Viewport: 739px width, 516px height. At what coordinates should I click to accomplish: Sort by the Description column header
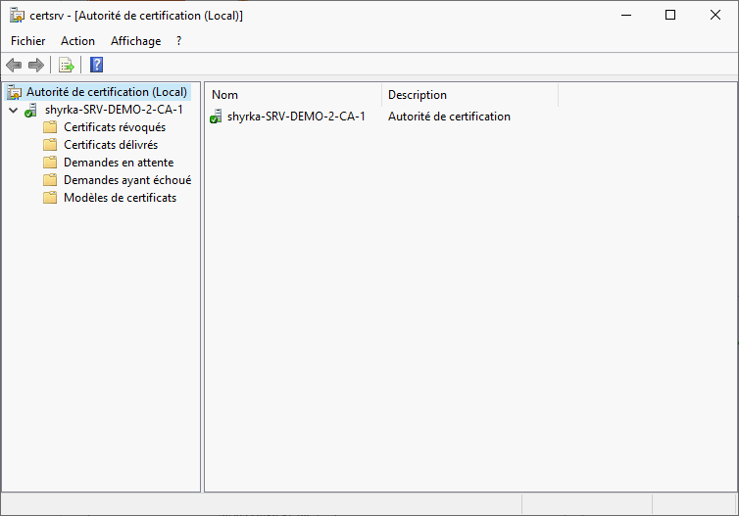pos(468,95)
